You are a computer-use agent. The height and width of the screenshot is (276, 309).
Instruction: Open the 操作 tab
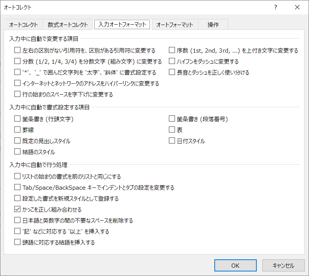coord(213,25)
